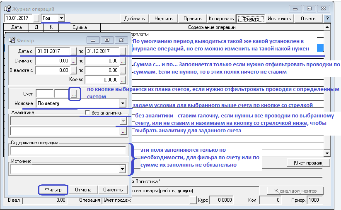Screen dimensions: 341x210
Task: Click the Приор. field showing 1000
Action: tap(314, 200)
